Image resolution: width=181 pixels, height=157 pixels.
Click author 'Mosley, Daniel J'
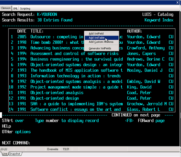(x=145, y=70)
